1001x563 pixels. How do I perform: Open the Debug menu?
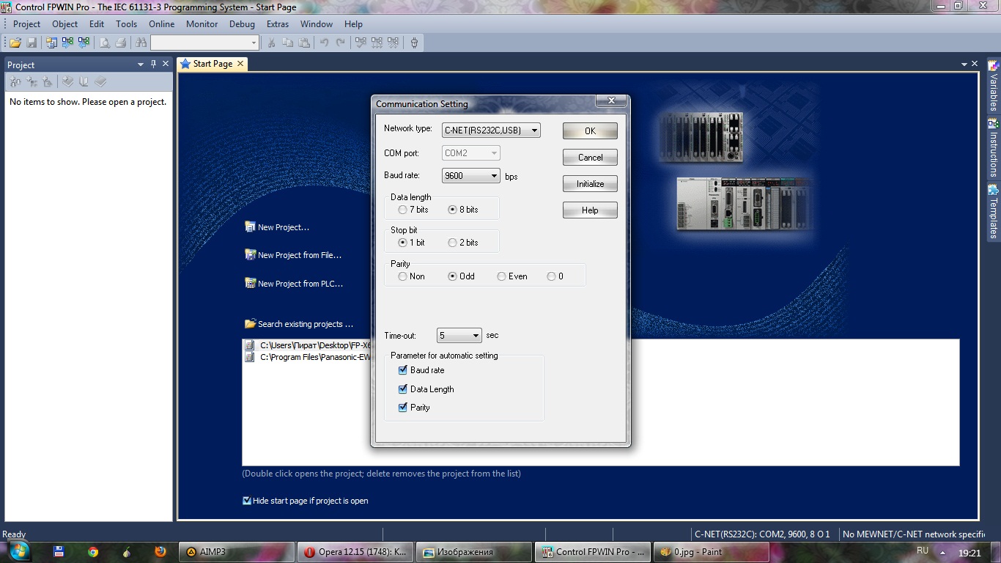click(242, 24)
